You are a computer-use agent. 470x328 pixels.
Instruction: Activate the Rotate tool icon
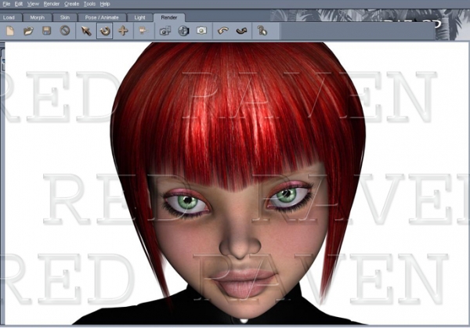105,31
